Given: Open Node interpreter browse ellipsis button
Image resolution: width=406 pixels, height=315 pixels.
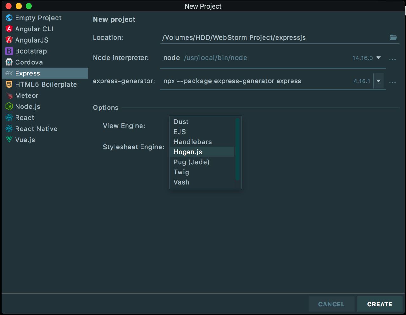Looking at the screenshot, I should (x=392, y=59).
